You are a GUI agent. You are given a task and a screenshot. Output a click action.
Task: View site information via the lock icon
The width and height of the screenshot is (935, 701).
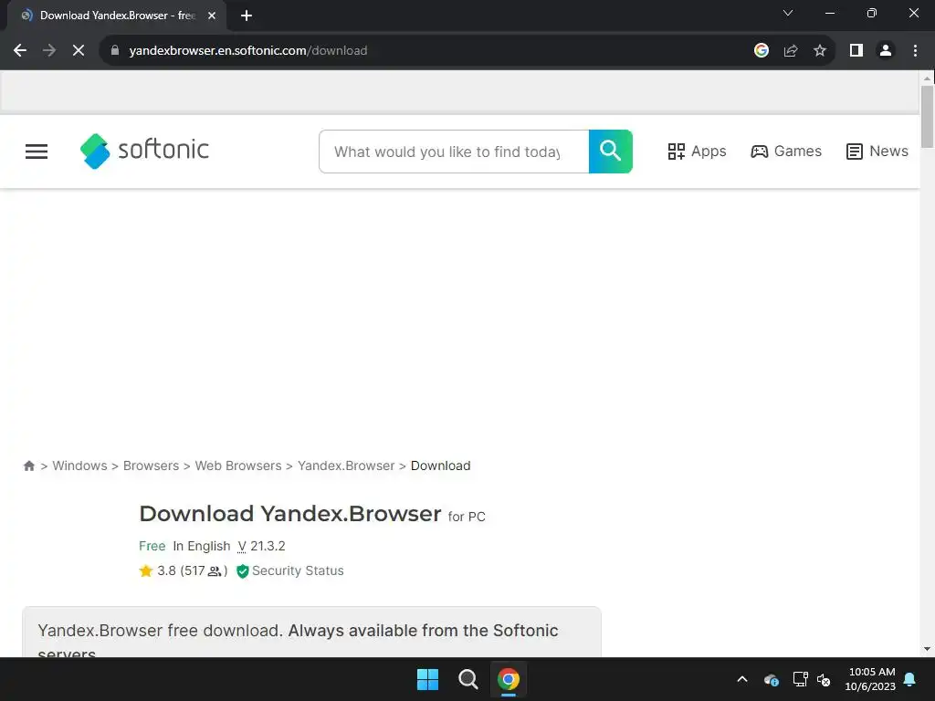(115, 51)
